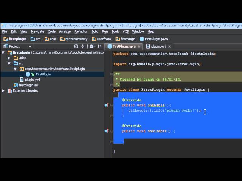Click the "plugin works!" string literal
Viewport: 242px width, 181px height.
180,110
